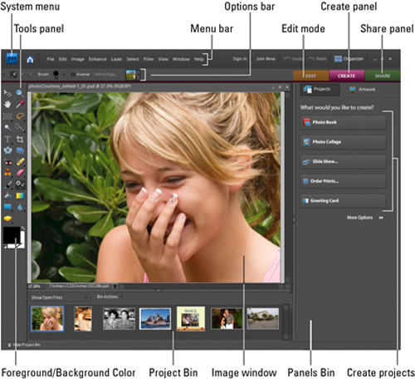Click the Greeting Card button
This screenshot has height=379, width=415.
coord(343,200)
